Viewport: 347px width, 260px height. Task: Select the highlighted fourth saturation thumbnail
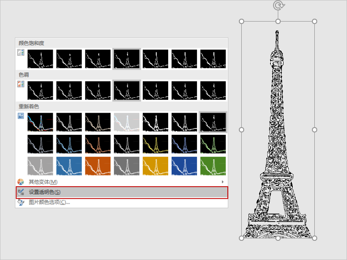coord(126,59)
